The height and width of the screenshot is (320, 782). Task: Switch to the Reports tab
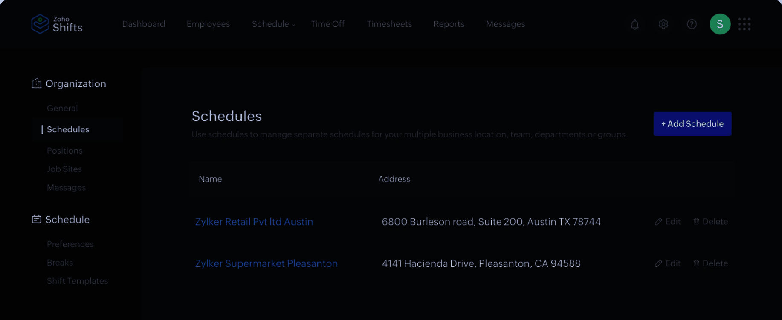click(x=449, y=24)
